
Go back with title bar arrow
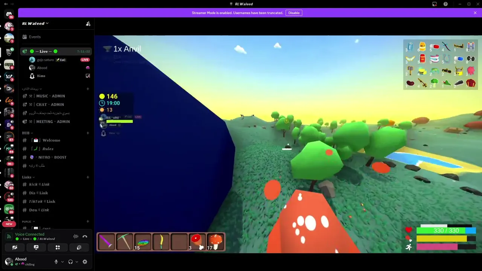(6, 4)
